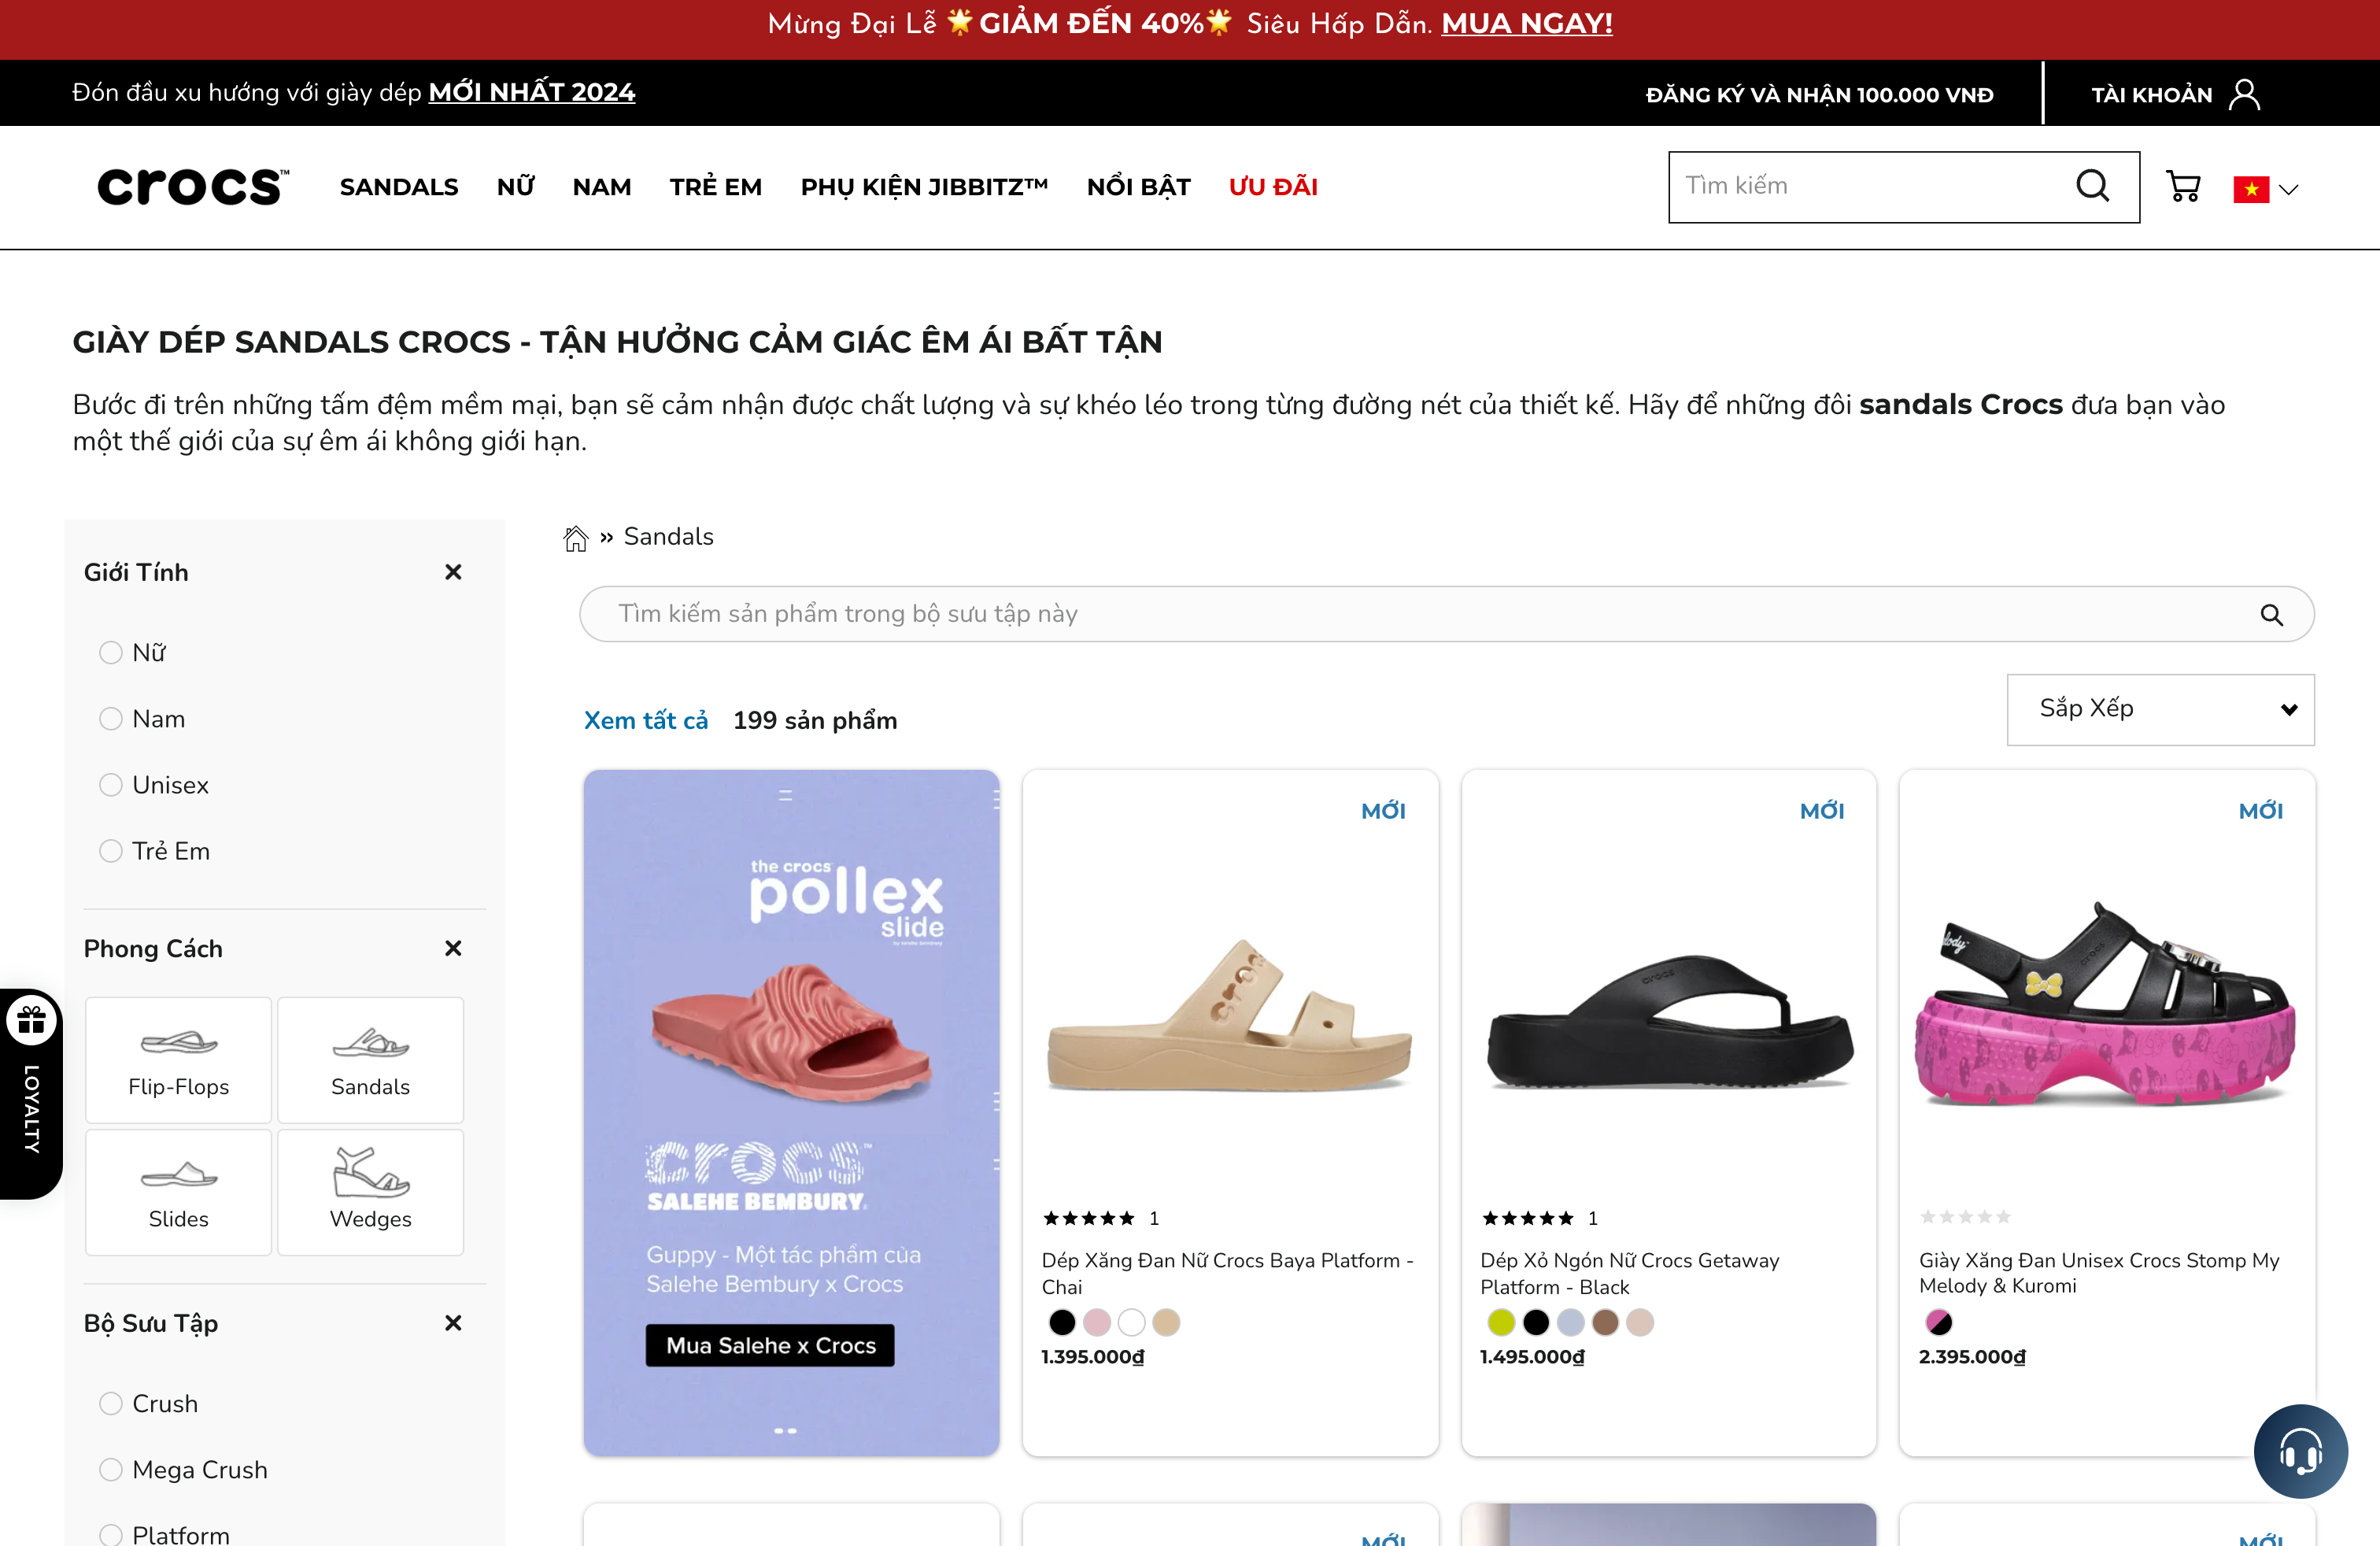Open the TRẺ EM navigation menu
2380x1546 pixels.
click(716, 187)
